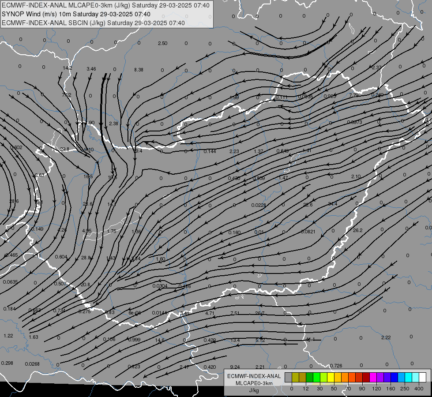Select the dark red legend swatch
Screen dimensions: 432x397
point(366,377)
